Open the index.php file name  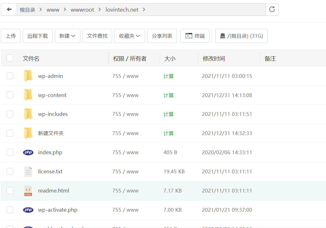(x=50, y=152)
